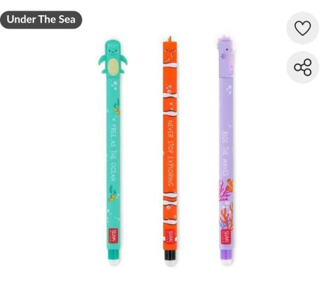Click the black tip band of orange pen
333x305 pixels.
[170, 255]
